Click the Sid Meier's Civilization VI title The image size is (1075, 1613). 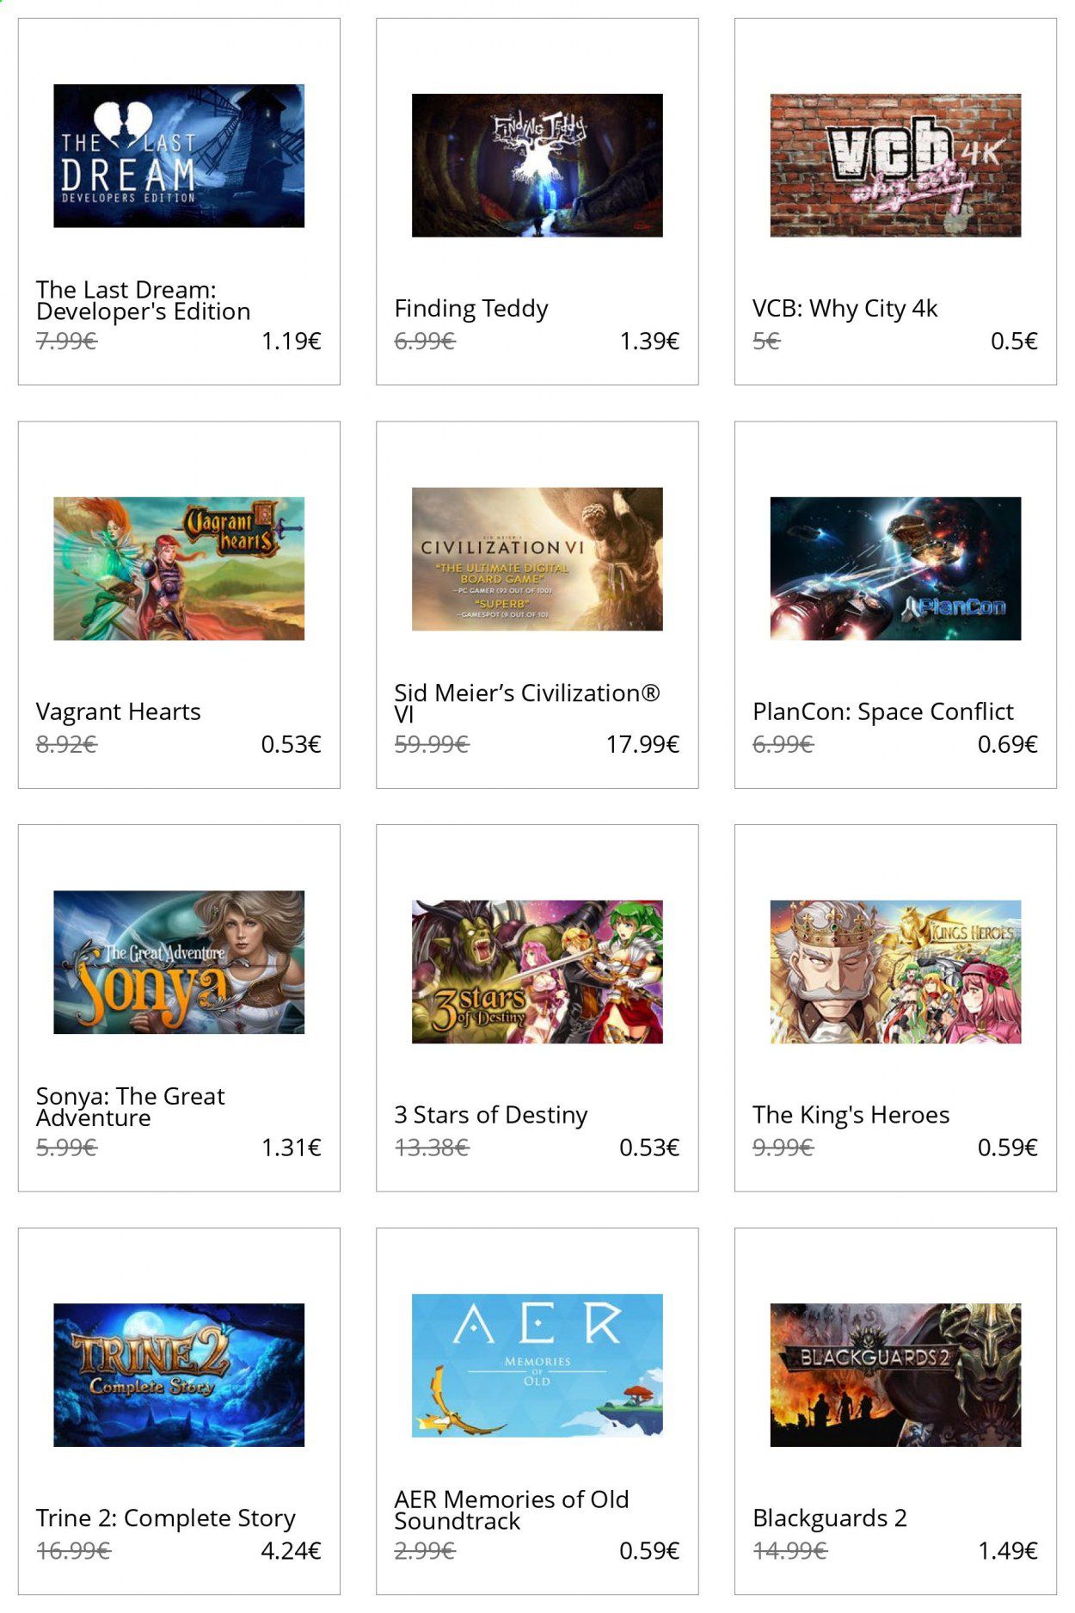pos(527,704)
